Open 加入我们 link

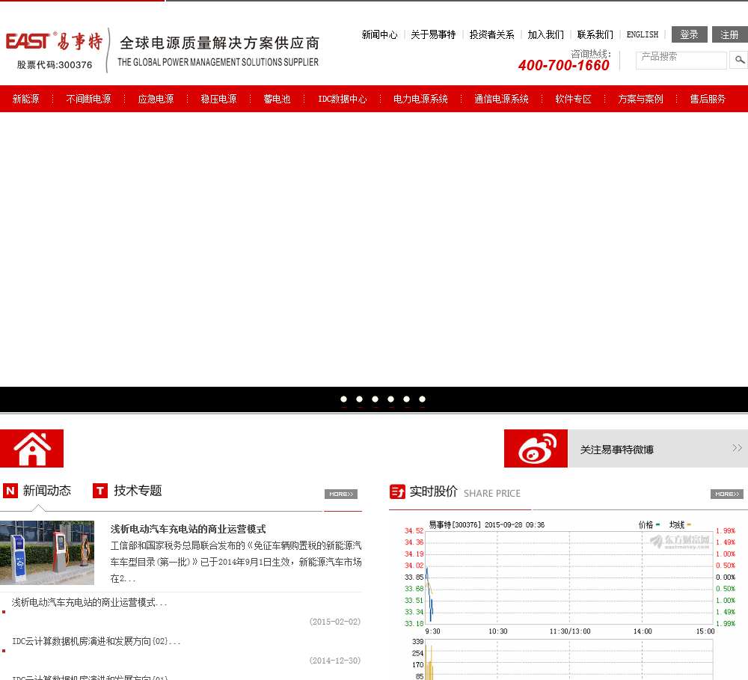pyautogui.click(x=545, y=34)
